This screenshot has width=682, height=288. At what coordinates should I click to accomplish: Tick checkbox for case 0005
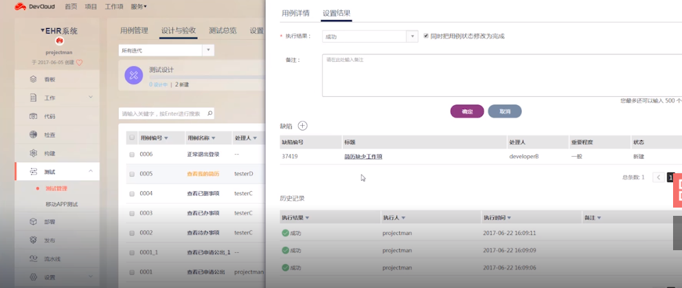[x=132, y=174]
